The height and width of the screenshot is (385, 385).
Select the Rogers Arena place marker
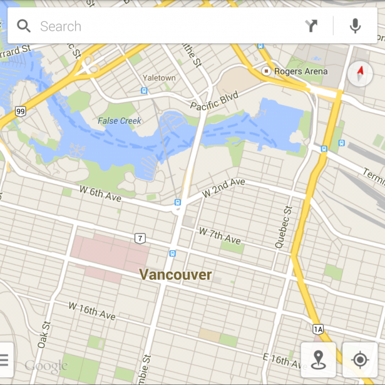266,71
